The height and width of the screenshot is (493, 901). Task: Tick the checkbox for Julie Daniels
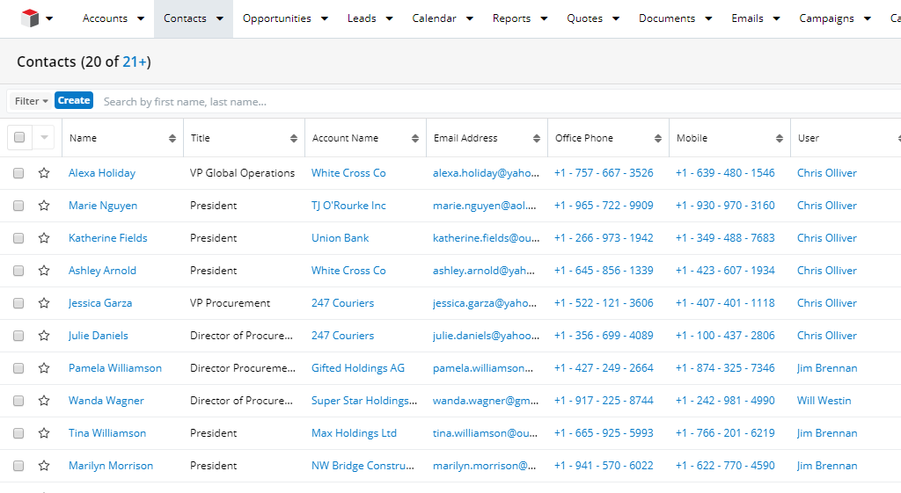click(18, 336)
